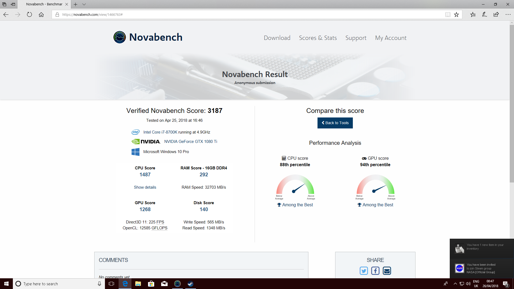Share result via Twitter icon
Image resolution: width=514 pixels, height=289 pixels.
(x=364, y=271)
